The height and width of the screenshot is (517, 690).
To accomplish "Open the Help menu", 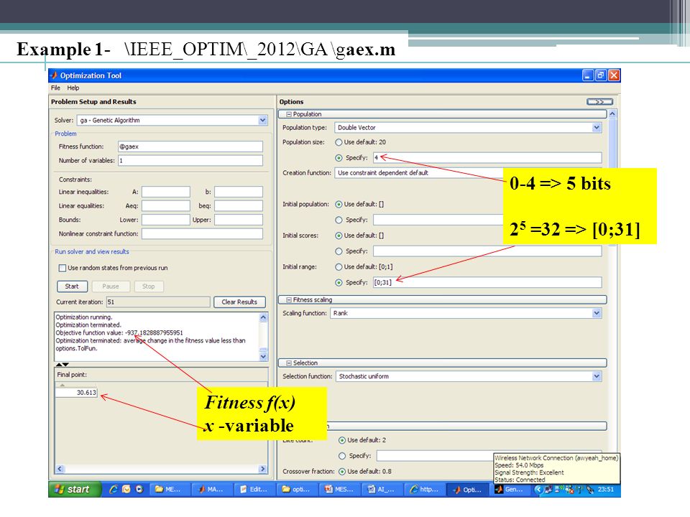I will [x=73, y=88].
